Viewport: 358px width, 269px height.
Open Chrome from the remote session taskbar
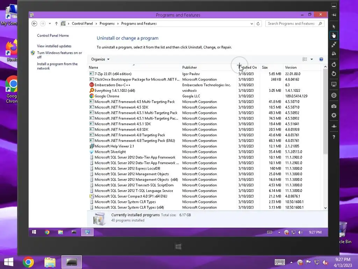pyautogui.click(x=47, y=232)
